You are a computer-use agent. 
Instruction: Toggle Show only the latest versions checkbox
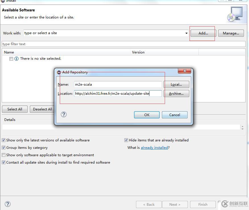pyautogui.click(x=3, y=140)
